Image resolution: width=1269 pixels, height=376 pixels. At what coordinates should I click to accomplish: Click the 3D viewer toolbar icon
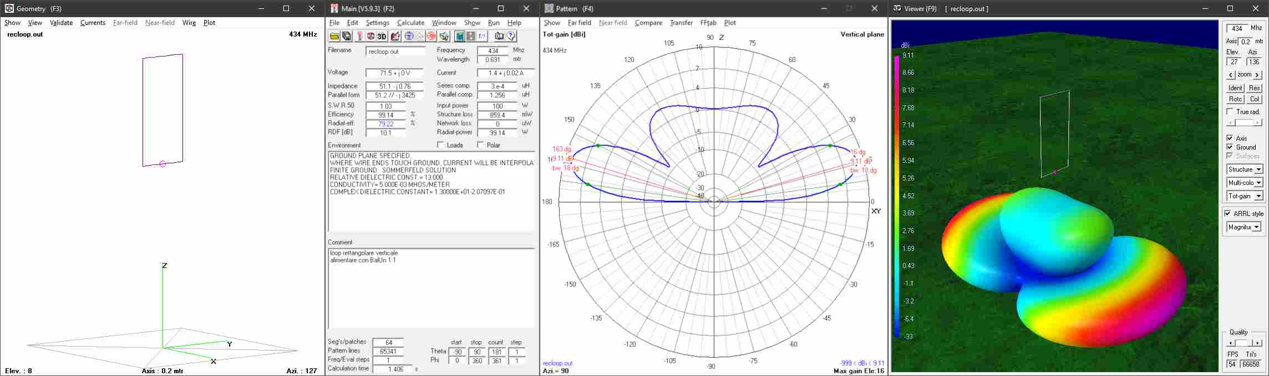(382, 37)
